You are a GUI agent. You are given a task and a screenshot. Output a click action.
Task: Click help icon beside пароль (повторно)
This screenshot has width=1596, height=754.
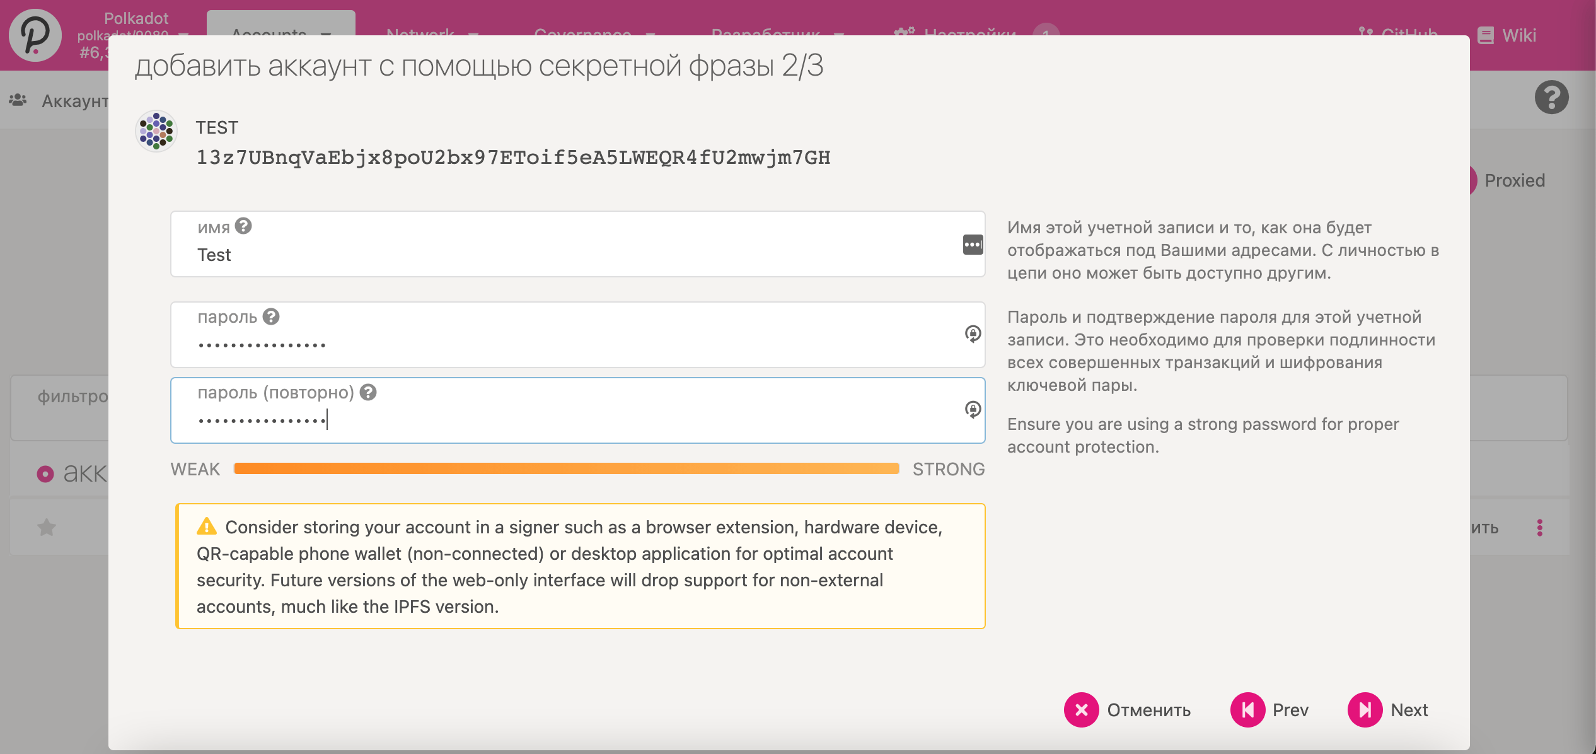point(368,392)
